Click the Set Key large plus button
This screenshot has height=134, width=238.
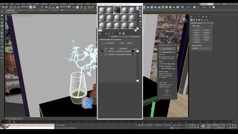pos(203,126)
